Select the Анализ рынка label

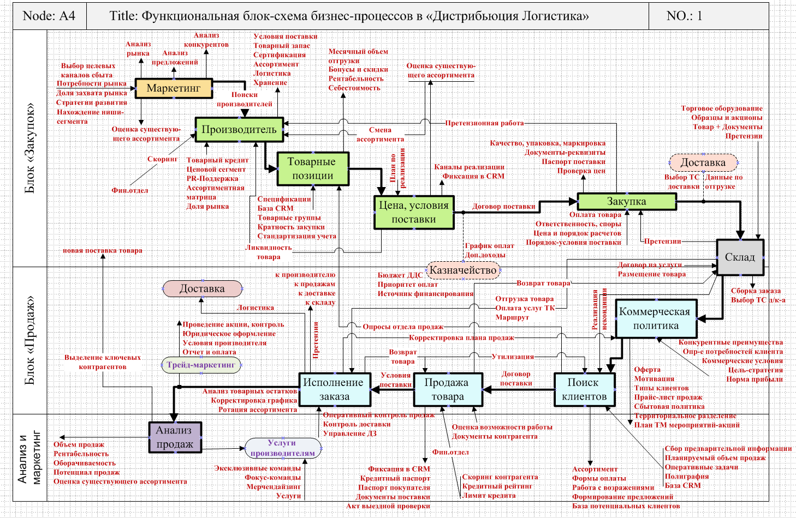pyautogui.click(x=138, y=49)
